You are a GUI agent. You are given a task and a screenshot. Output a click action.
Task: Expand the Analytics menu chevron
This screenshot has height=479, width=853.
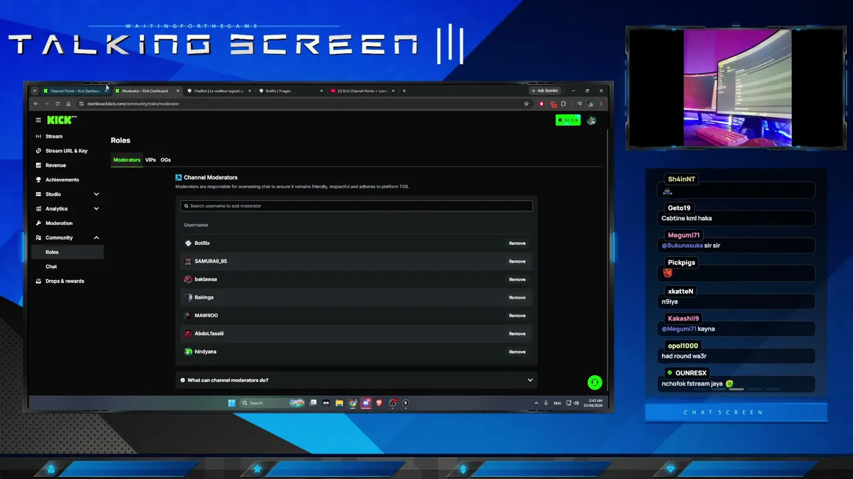(96, 209)
